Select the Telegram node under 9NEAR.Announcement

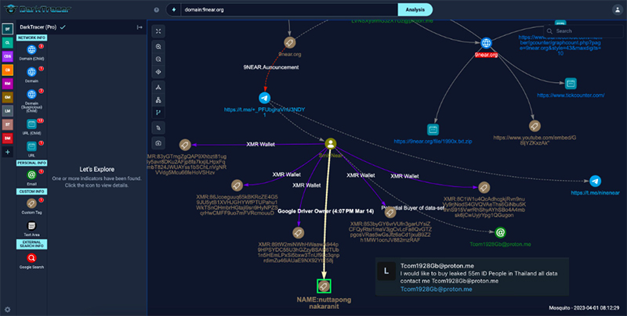click(x=264, y=99)
